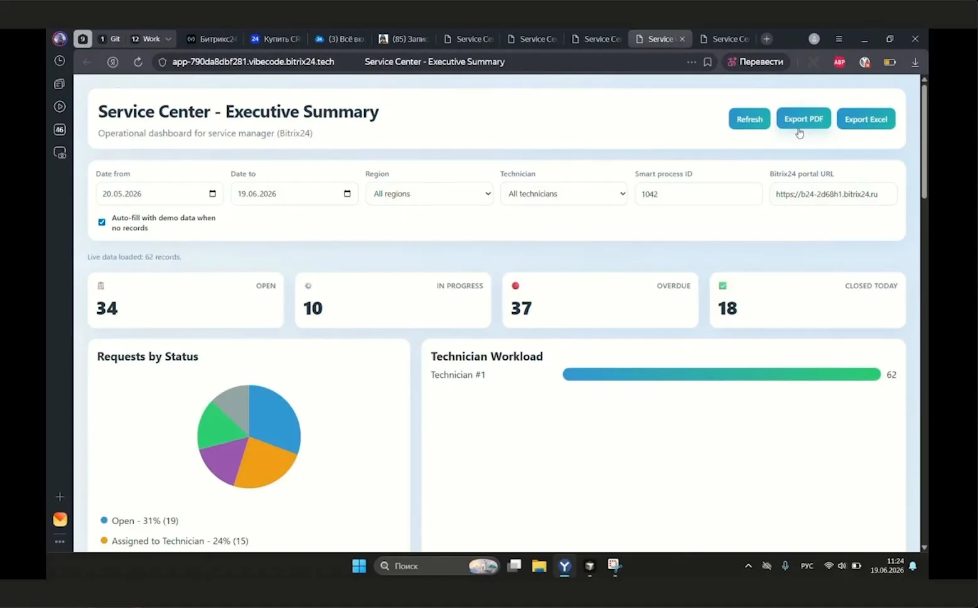The image size is (978, 608).
Task: Open the calendar picker in Date from field
Action: pos(212,194)
